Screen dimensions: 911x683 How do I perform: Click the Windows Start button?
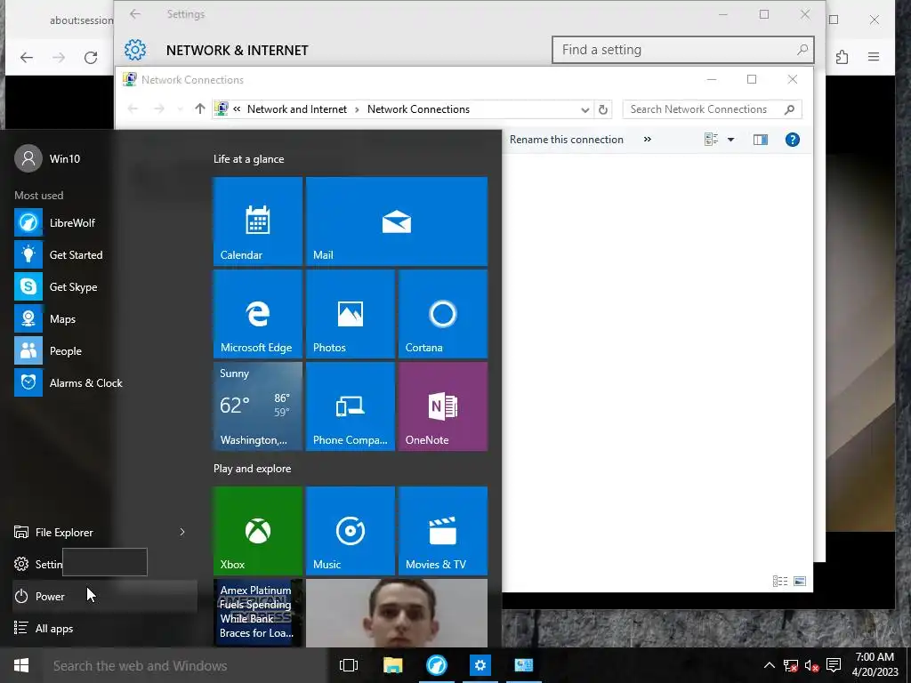[21, 665]
